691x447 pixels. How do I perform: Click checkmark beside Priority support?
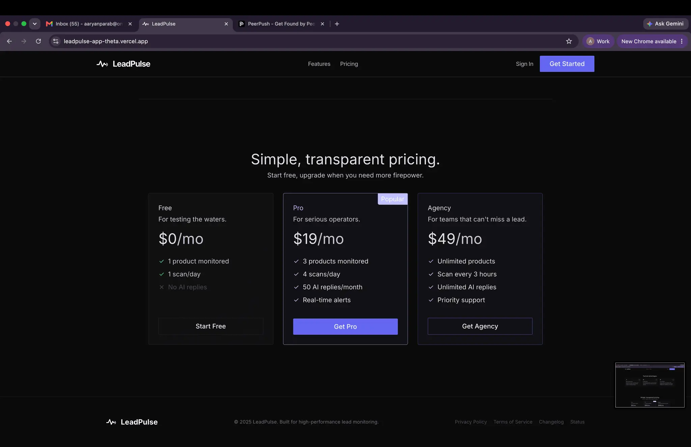tap(431, 300)
